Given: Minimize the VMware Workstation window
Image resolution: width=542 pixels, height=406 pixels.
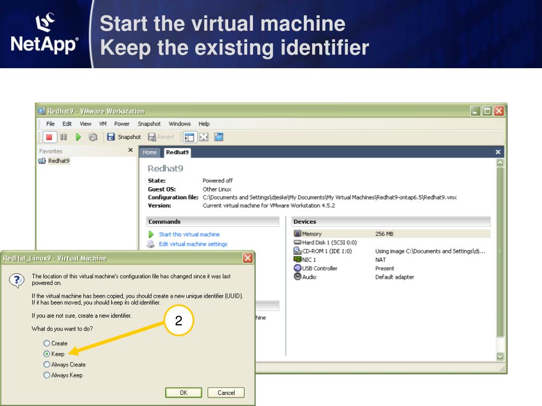Looking at the screenshot, I should [x=475, y=111].
